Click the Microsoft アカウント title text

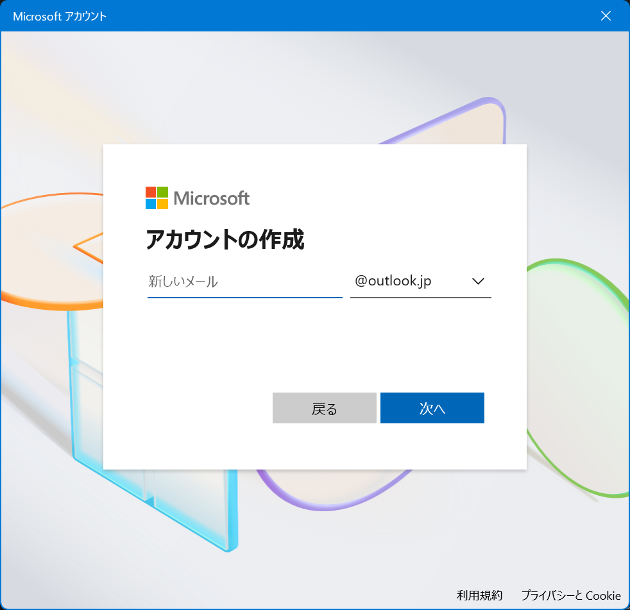pos(60,17)
